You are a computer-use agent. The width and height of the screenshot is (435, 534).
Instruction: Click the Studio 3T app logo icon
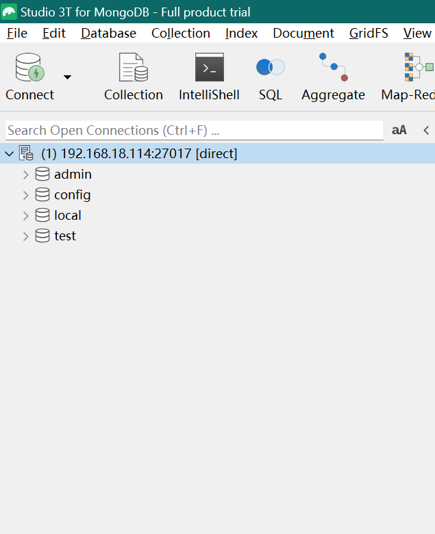[9, 12]
